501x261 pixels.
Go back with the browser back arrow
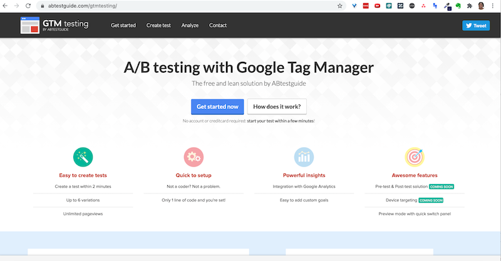tap(5, 6)
